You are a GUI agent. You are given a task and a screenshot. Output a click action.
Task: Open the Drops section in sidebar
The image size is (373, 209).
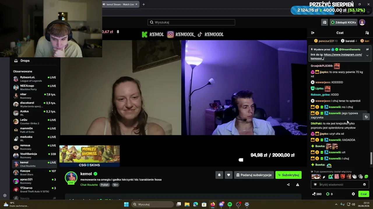34,61
